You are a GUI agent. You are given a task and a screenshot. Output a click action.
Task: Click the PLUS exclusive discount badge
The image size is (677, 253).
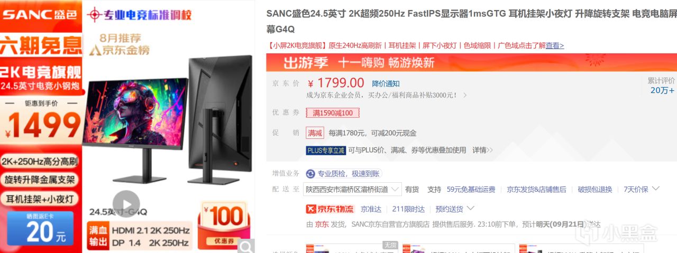click(326, 151)
